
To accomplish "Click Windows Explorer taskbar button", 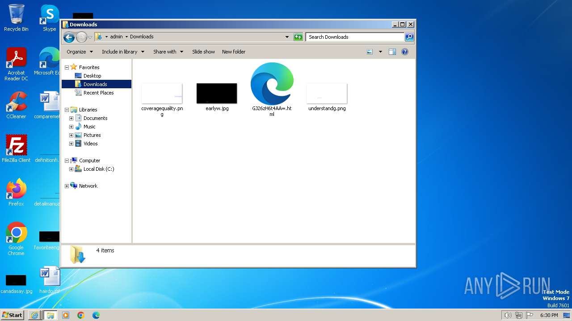I will click(x=50, y=315).
